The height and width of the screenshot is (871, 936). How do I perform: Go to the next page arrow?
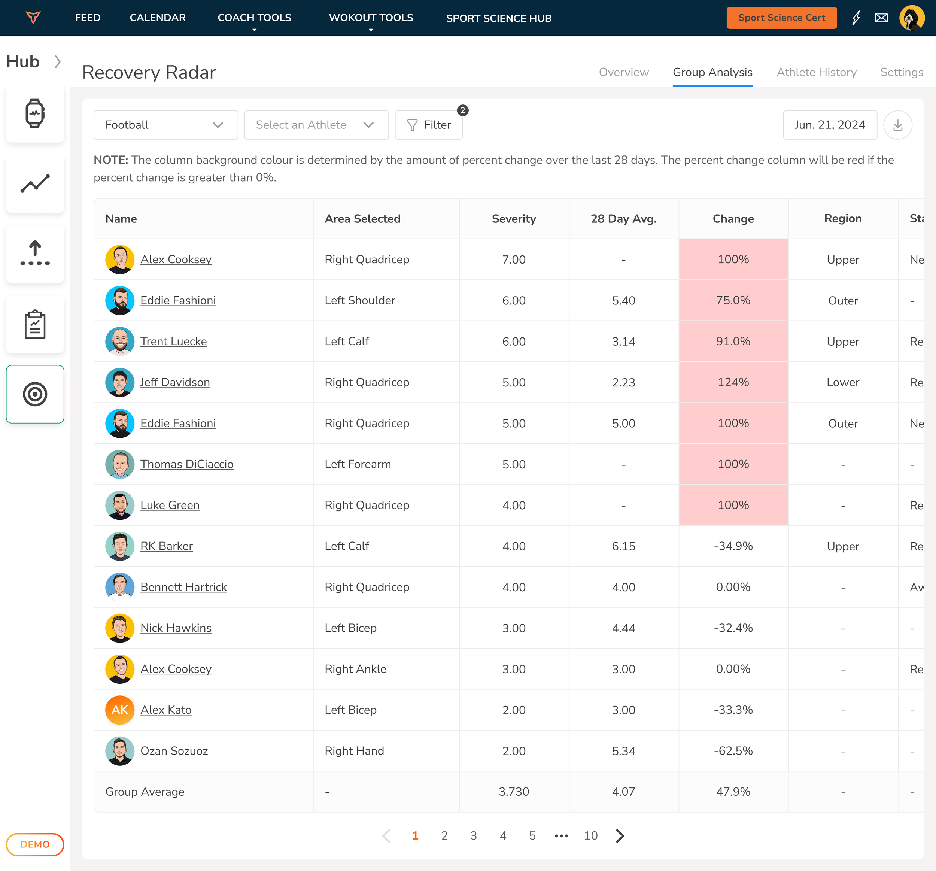[620, 836]
